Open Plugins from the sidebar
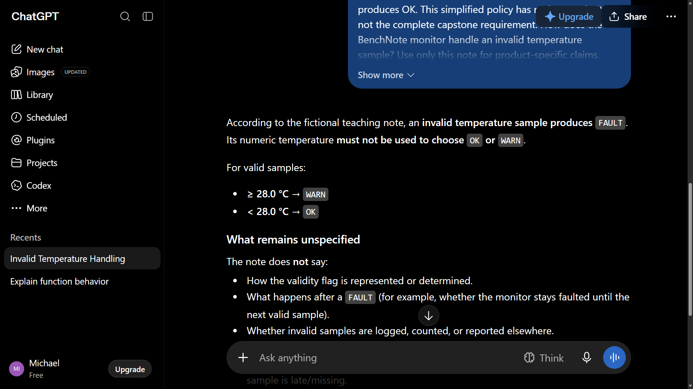The height and width of the screenshot is (389, 693). (33, 140)
